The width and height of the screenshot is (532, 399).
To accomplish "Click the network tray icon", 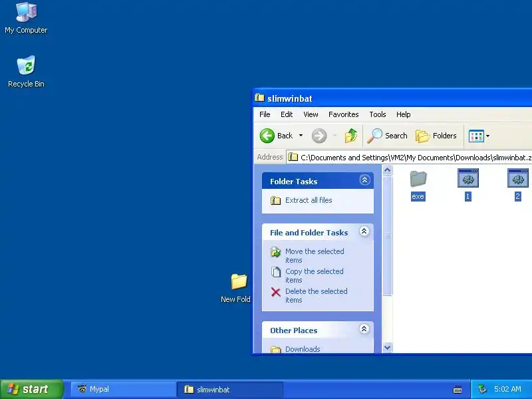I will point(483,389).
